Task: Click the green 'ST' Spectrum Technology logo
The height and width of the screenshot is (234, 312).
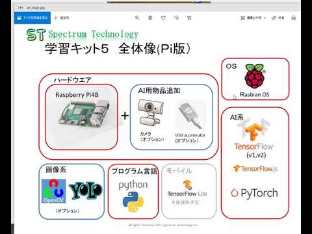Action: point(36,35)
